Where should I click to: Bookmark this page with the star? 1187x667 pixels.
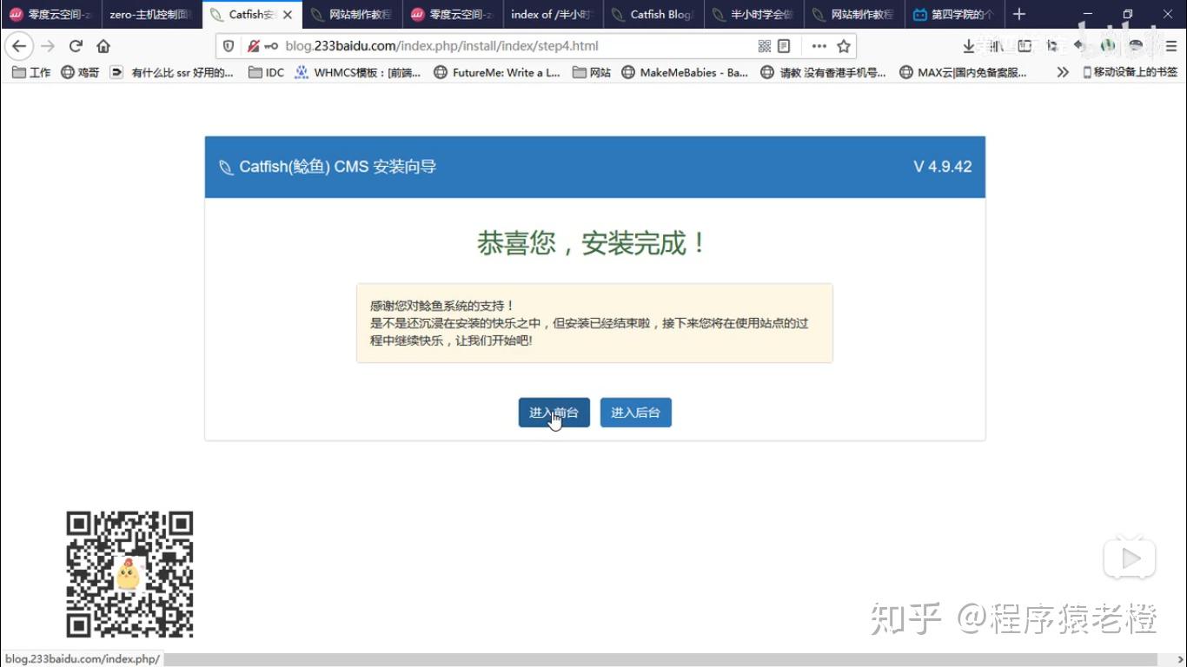(844, 46)
